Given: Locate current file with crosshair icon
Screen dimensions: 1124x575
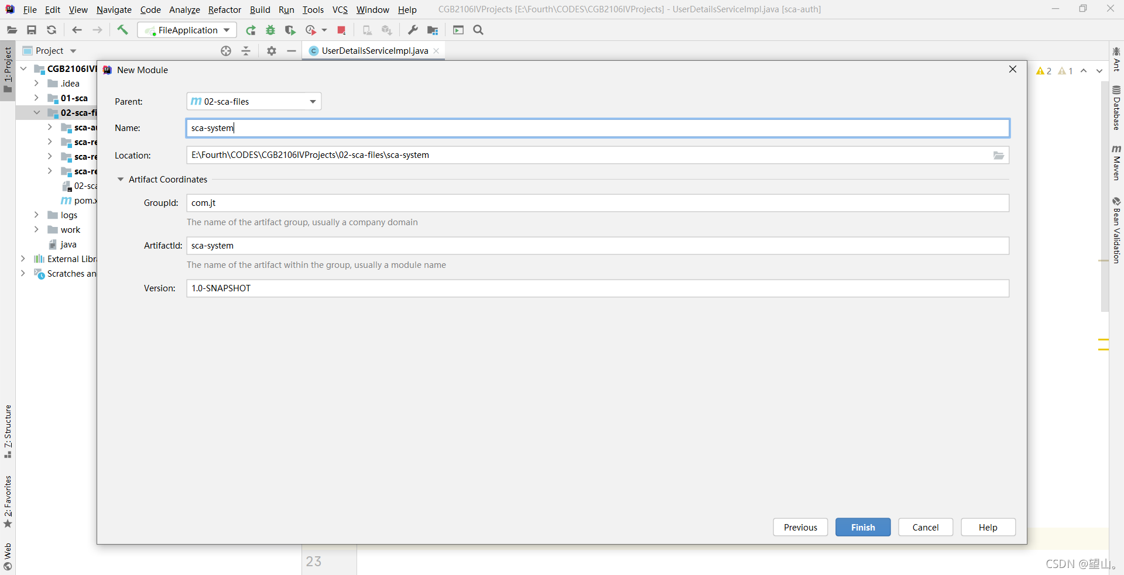Looking at the screenshot, I should [x=226, y=51].
